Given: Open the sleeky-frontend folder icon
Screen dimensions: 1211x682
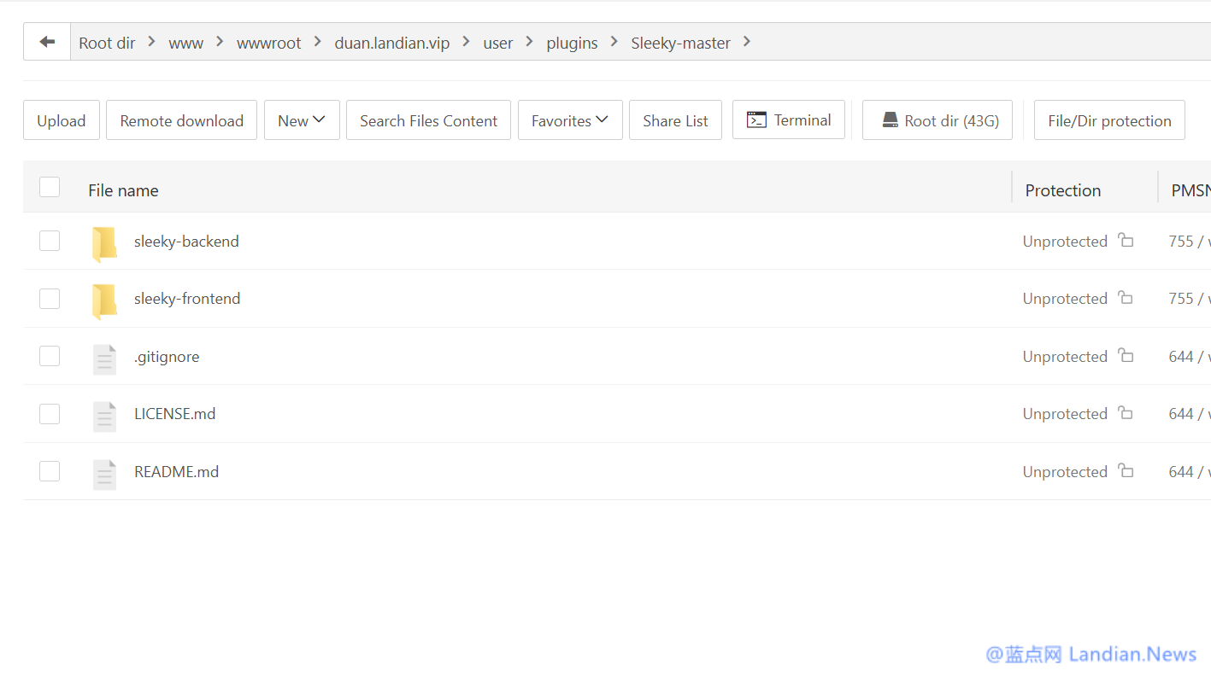Looking at the screenshot, I should click(x=104, y=300).
